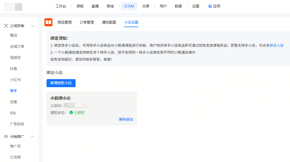Open the 交易 top menu
The width and height of the screenshot is (290, 162).
click(x=146, y=6)
